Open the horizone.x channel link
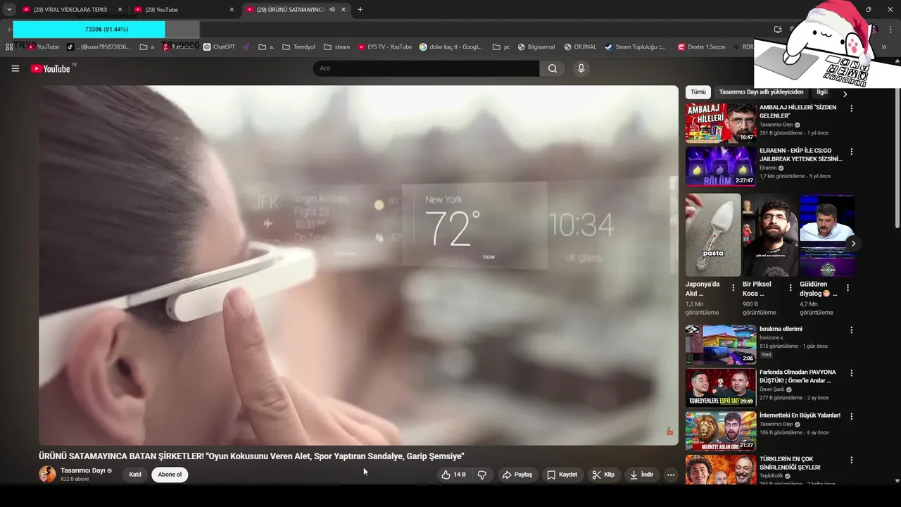 [x=771, y=337]
